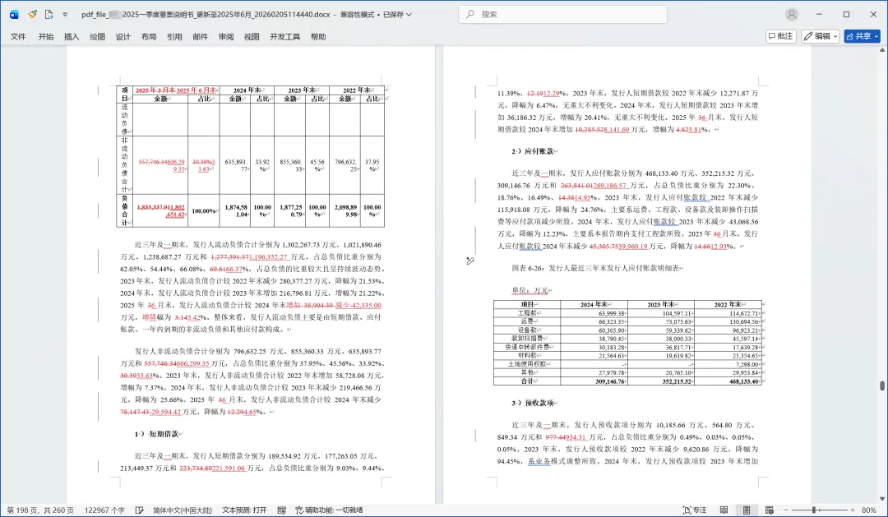Click the scroll down arrow of vertical scrollbar
The width and height of the screenshot is (888, 517).
point(881,499)
